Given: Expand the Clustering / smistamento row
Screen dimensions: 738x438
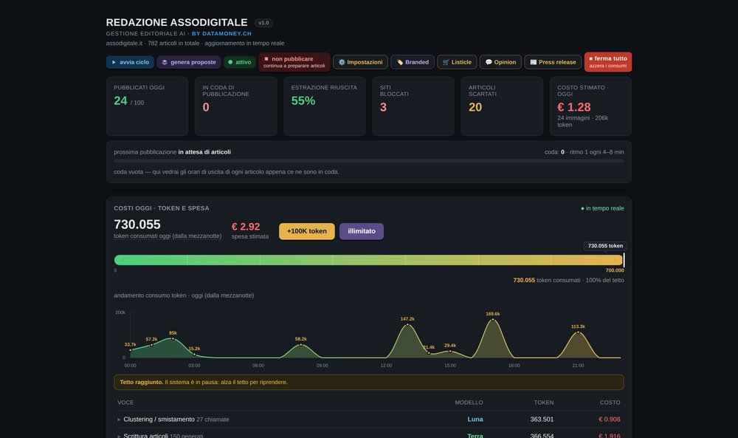Looking at the screenshot, I should tap(368, 419).
